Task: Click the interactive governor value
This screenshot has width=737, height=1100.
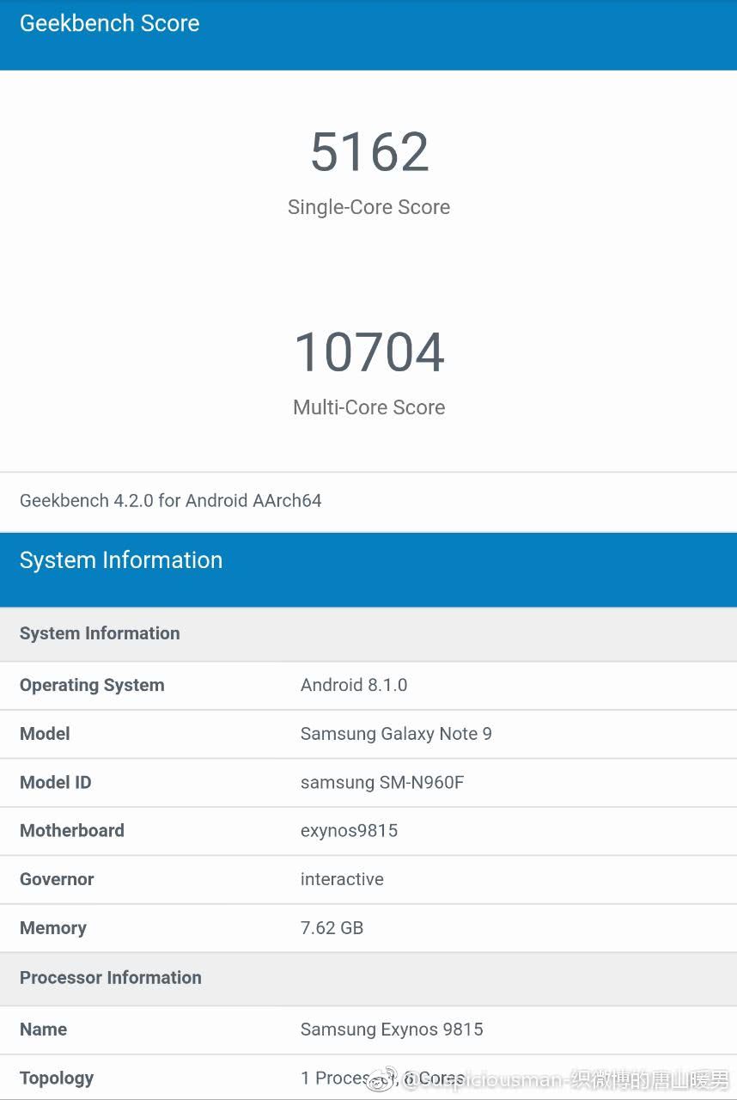Action: pyautogui.click(x=342, y=879)
